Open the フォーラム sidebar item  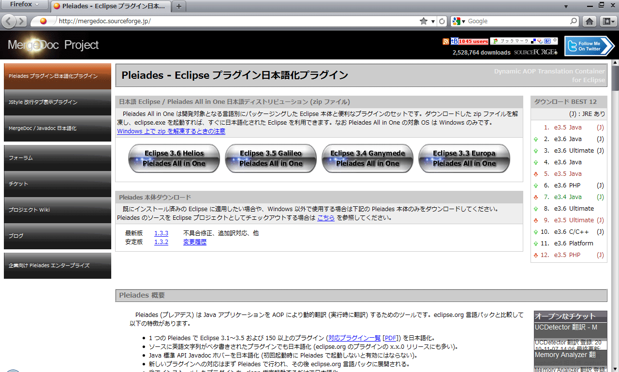(58, 158)
